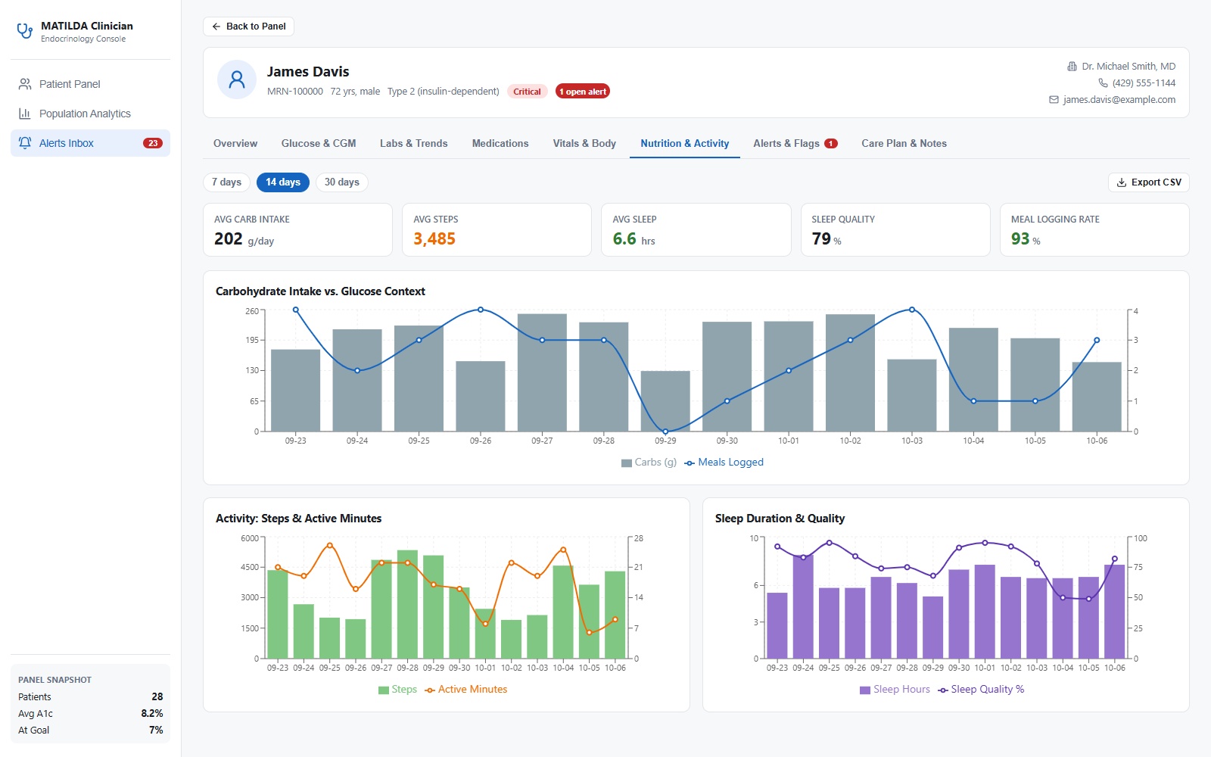Click the Active Minutes legend marker

[430, 690]
